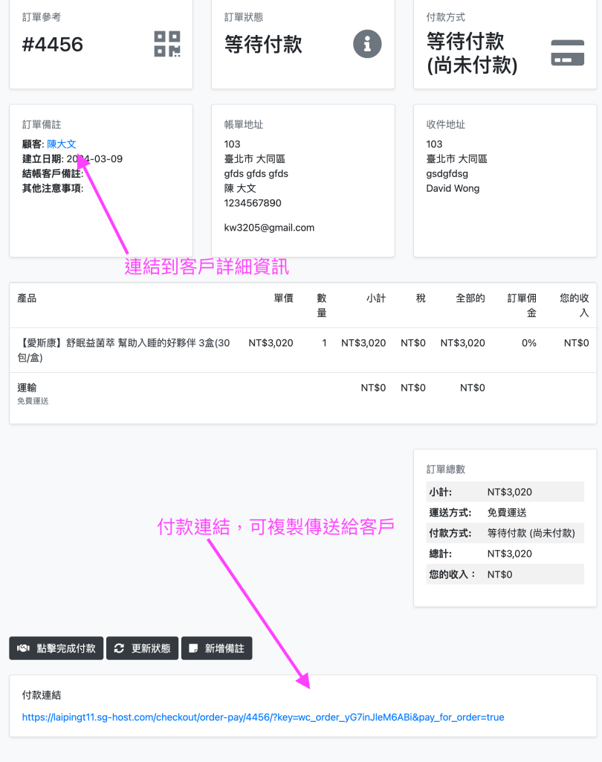Click the credit card icon in the payment method card
The width and height of the screenshot is (602, 762).
[x=567, y=53]
